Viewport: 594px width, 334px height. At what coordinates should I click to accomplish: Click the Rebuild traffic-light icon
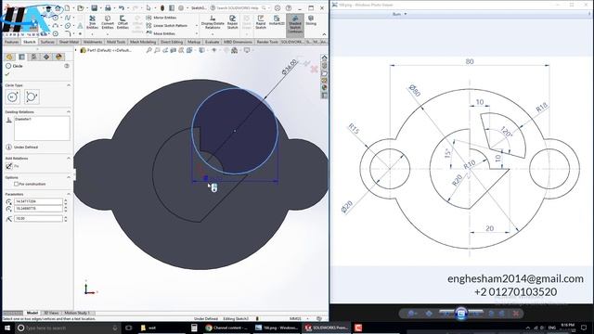point(162,8)
